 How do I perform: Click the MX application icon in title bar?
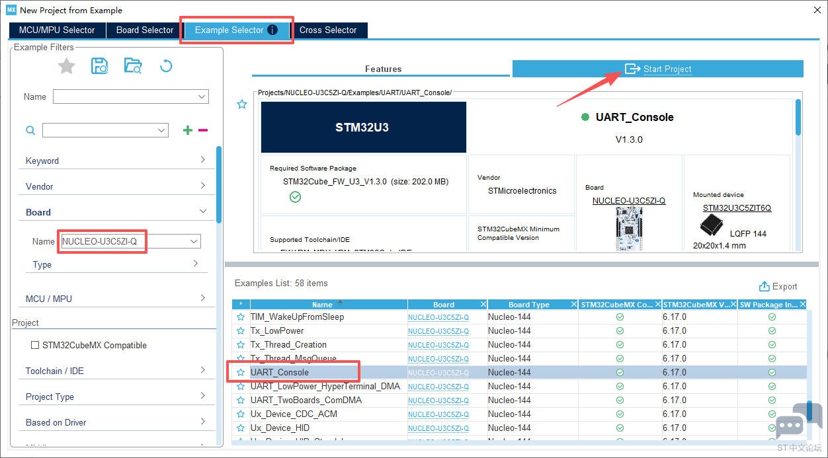pyautogui.click(x=11, y=10)
